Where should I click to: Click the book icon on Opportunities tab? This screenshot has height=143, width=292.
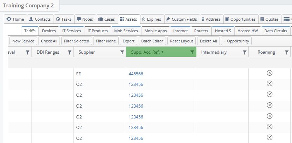coord(227,19)
